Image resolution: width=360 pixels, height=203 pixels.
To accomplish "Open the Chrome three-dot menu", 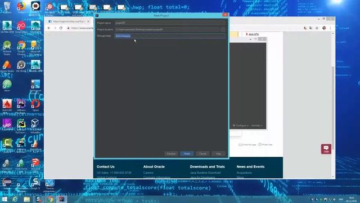I will click(330, 28).
